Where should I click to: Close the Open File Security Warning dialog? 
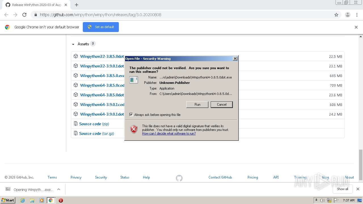click(x=235, y=59)
